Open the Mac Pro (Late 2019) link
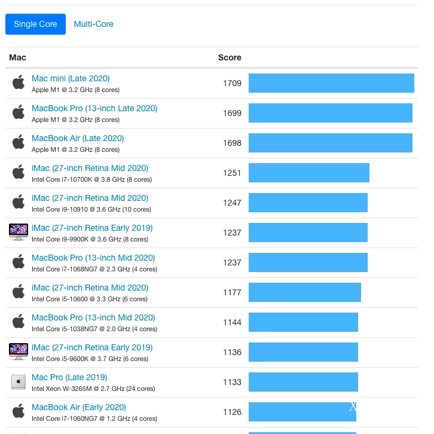This screenshot has width=434, height=434. [69, 377]
